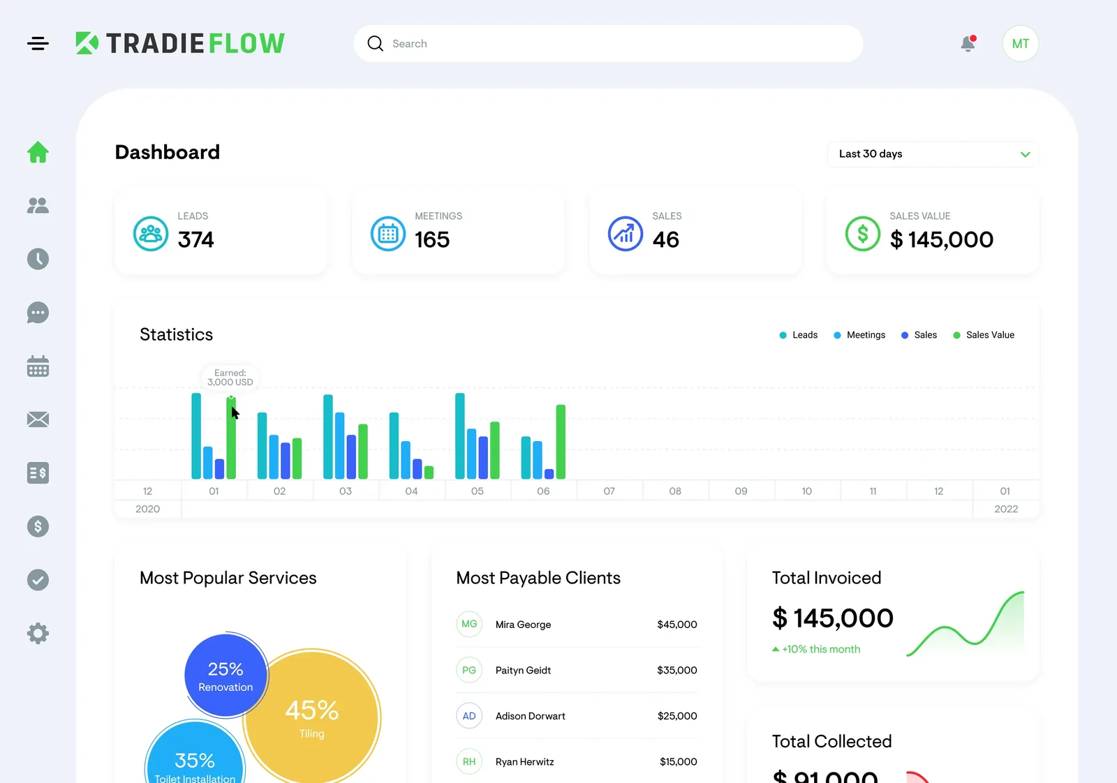
Task: Open the mail envelope sidebar icon
Action: tap(38, 419)
